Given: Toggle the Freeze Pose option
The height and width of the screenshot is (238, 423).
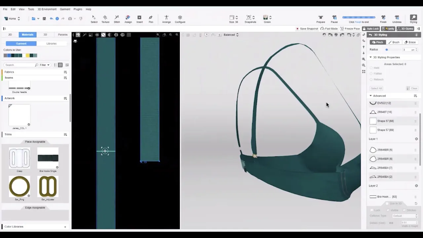Looking at the screenshot, I should [x=350, y=29].
